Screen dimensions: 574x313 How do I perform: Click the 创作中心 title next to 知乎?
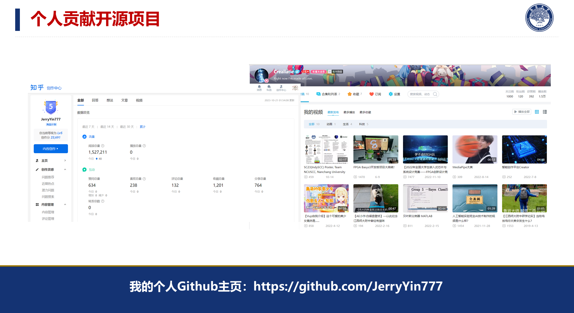(54, 88)
